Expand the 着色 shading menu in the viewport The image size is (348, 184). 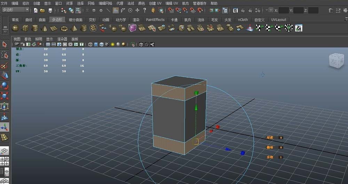tap(27, 39)
